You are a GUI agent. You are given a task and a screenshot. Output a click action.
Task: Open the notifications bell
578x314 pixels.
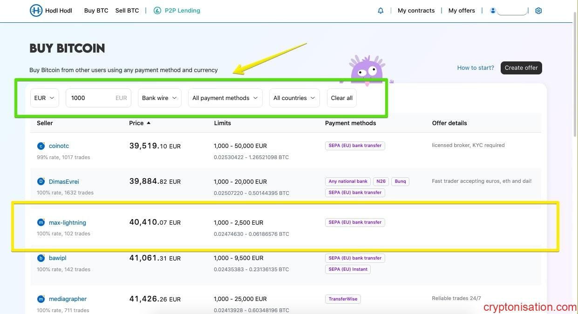(381, 11)
